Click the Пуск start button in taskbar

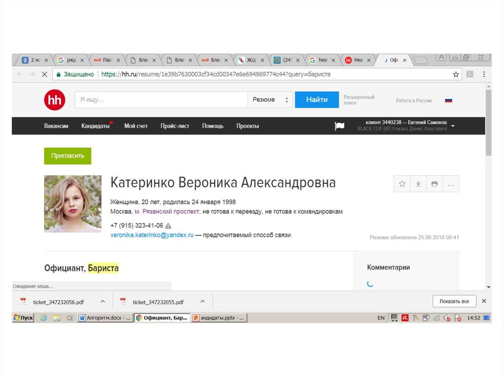23,318
